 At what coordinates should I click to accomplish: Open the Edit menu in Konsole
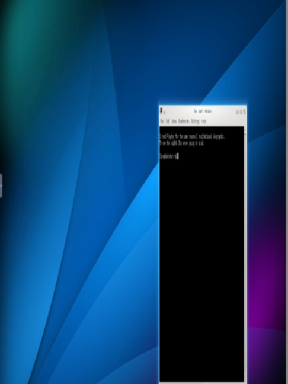[x=168, y=121]
